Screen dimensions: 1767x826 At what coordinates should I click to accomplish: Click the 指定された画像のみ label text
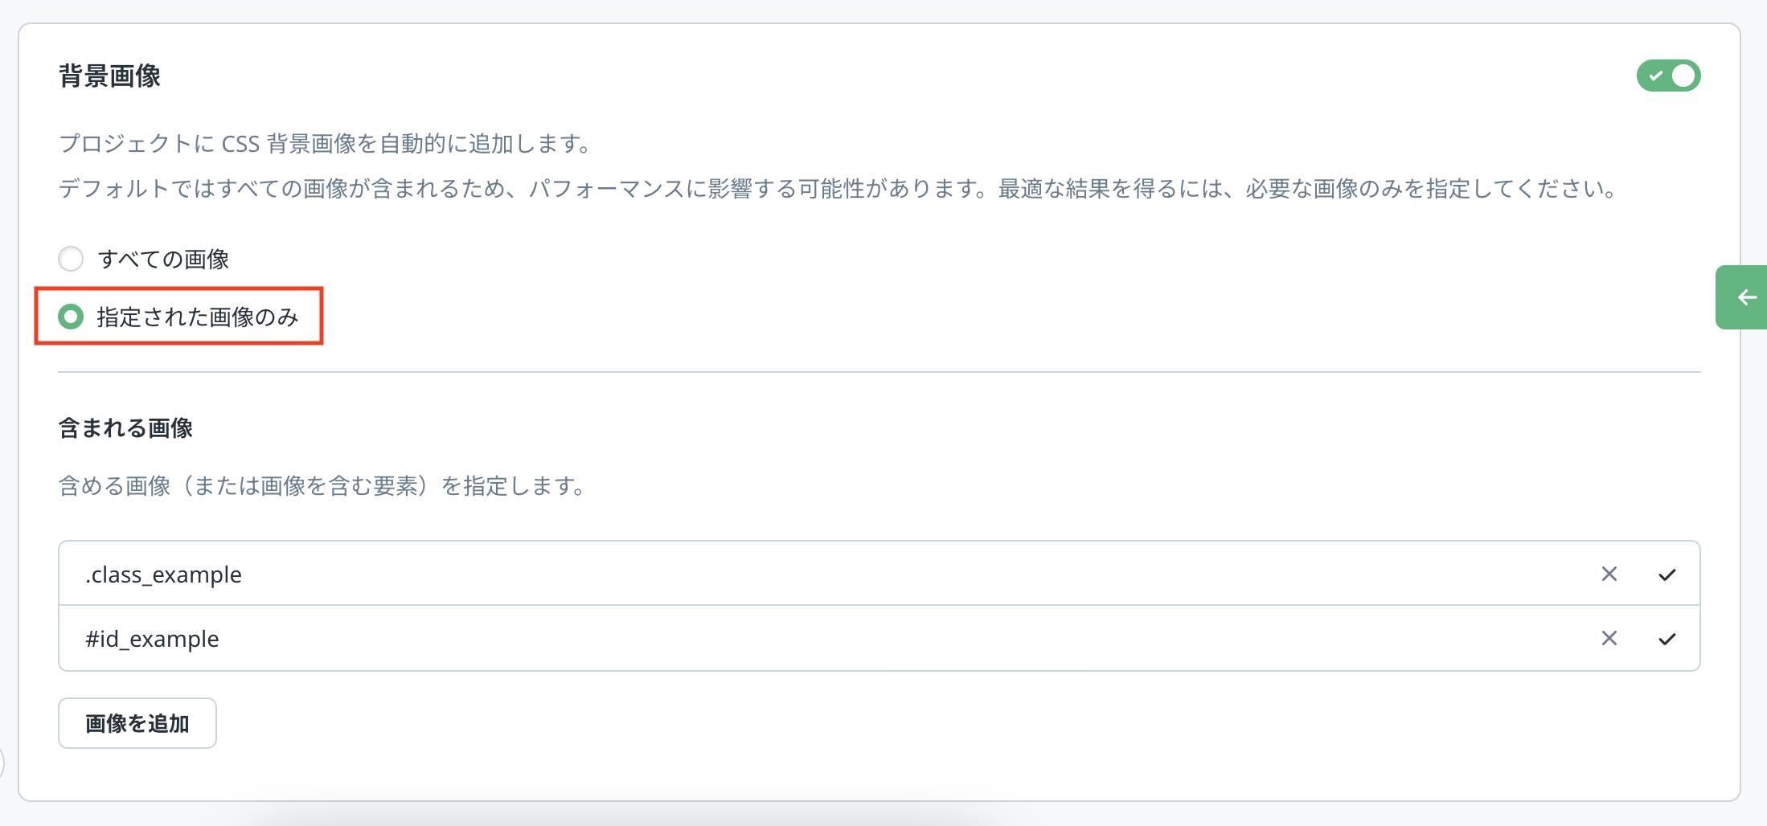(197, 317)
